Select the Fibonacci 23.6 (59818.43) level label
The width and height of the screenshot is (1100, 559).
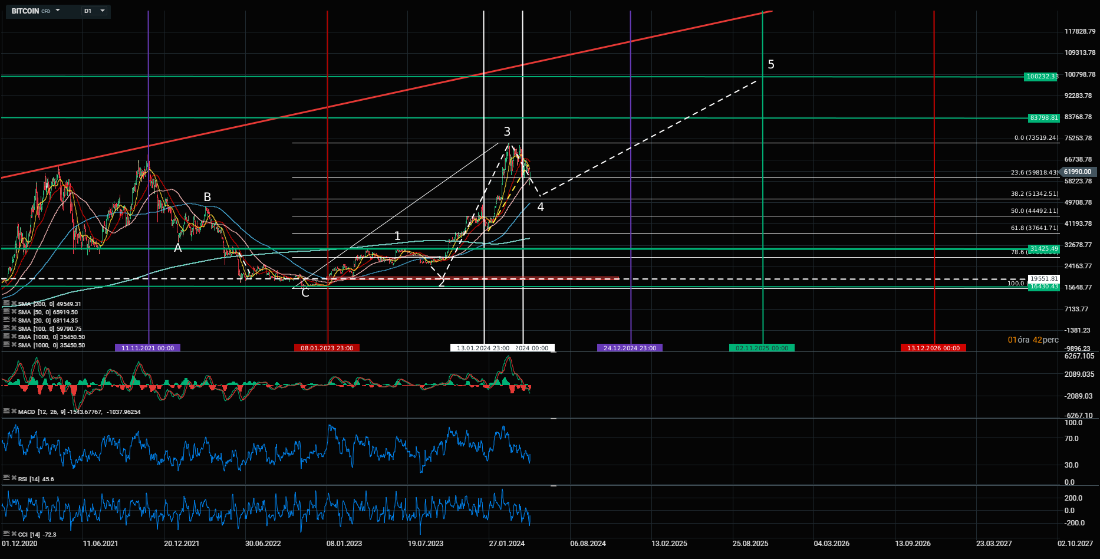[1035, 173]
